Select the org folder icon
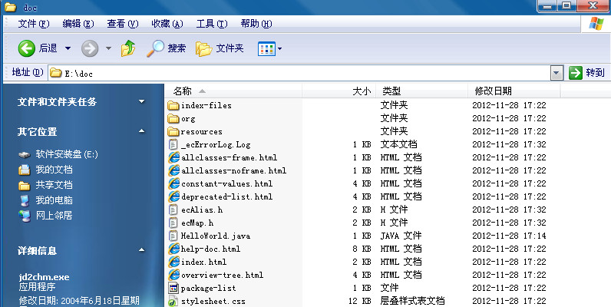The image size is (611, 307). click(x=173, y=118)
